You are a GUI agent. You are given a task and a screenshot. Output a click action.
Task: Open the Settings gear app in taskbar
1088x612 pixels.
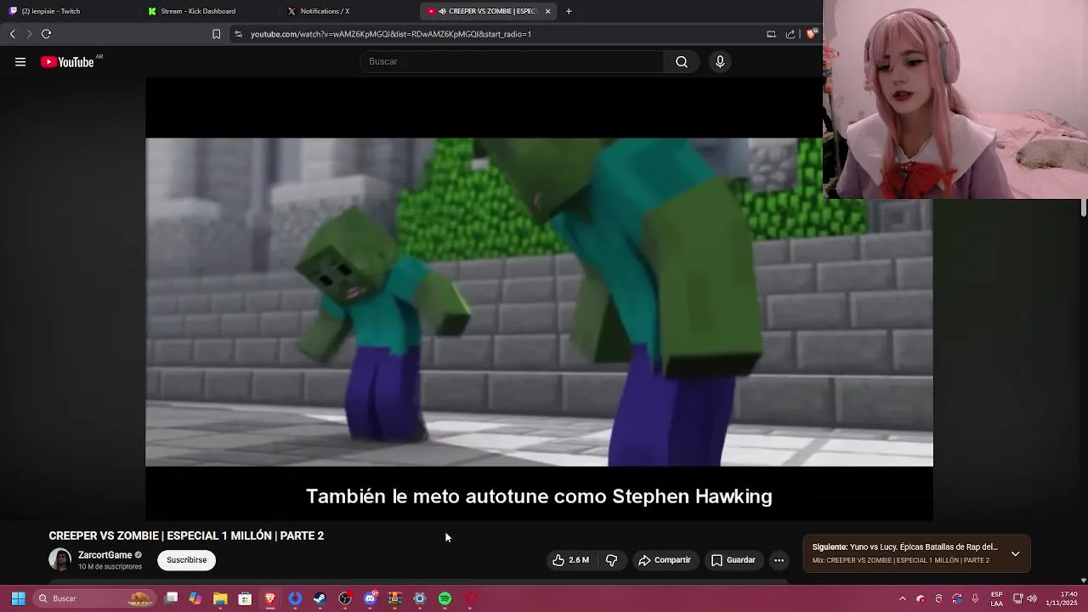coord(420,598)
